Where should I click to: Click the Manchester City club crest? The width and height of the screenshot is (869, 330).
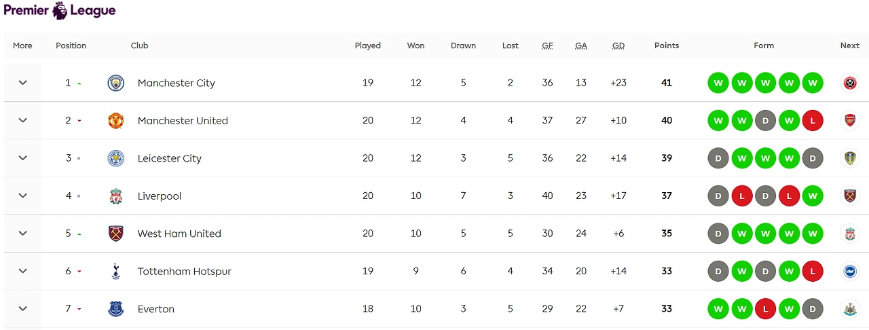(116, 83)
